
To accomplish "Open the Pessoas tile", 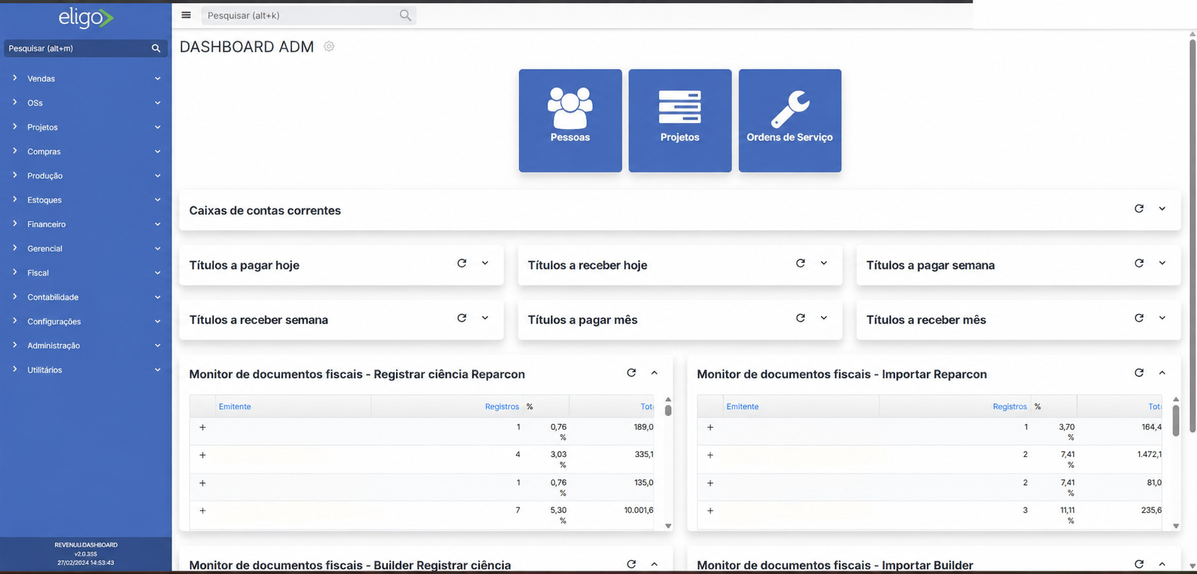I will click(x=570, y=120).
